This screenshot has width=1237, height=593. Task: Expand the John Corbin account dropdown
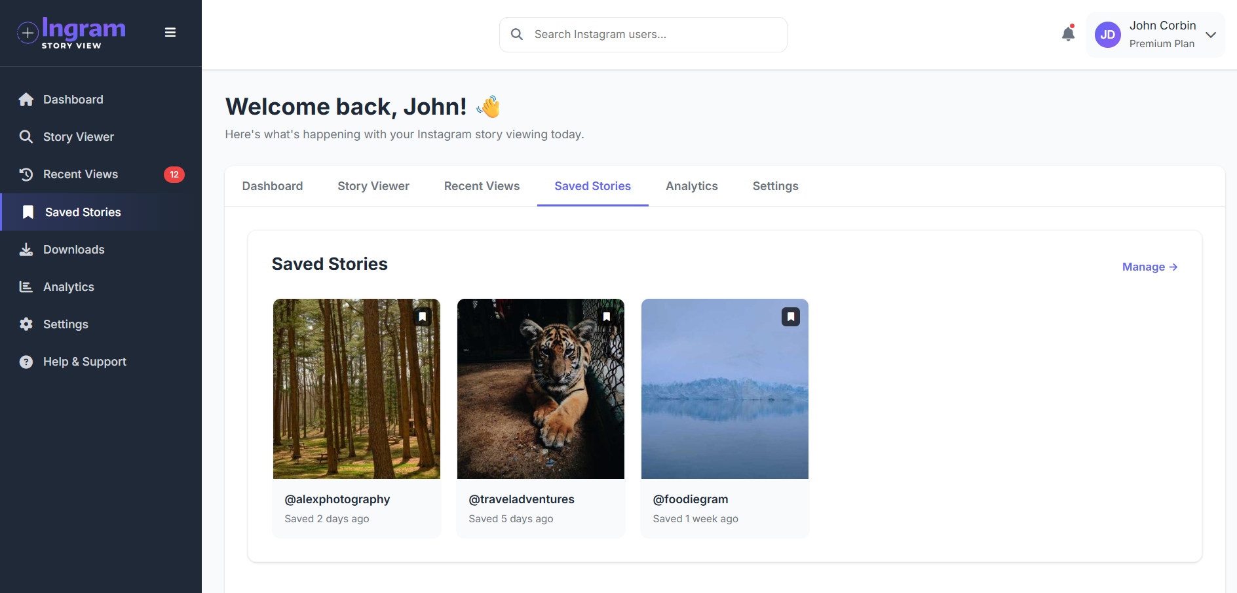tap(1211, 35)
